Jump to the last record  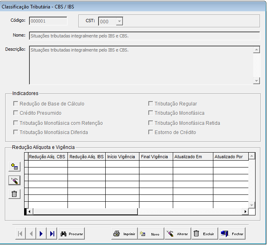tap(52, 234)
